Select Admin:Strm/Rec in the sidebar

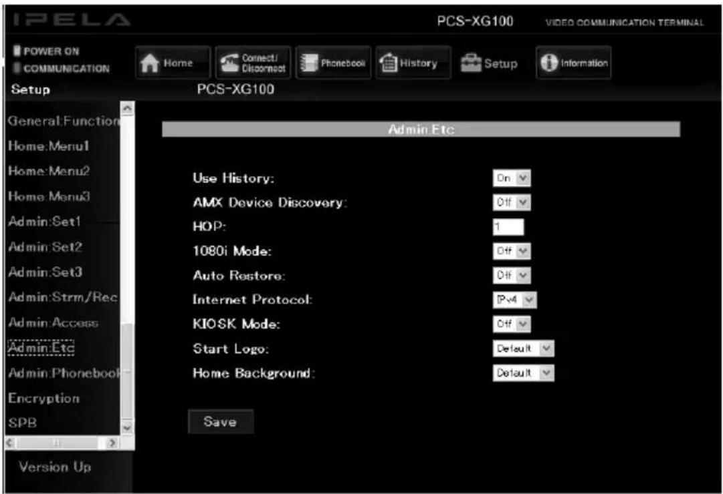click(x=63, y=297)
